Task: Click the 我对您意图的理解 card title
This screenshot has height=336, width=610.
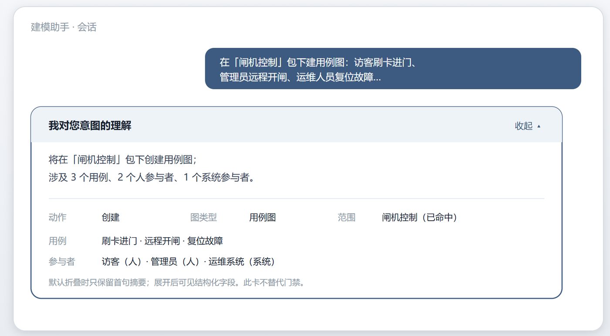Action: click(90, 126)
